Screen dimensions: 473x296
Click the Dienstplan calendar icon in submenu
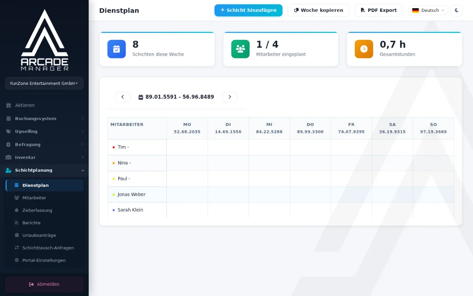coord(17,185)
